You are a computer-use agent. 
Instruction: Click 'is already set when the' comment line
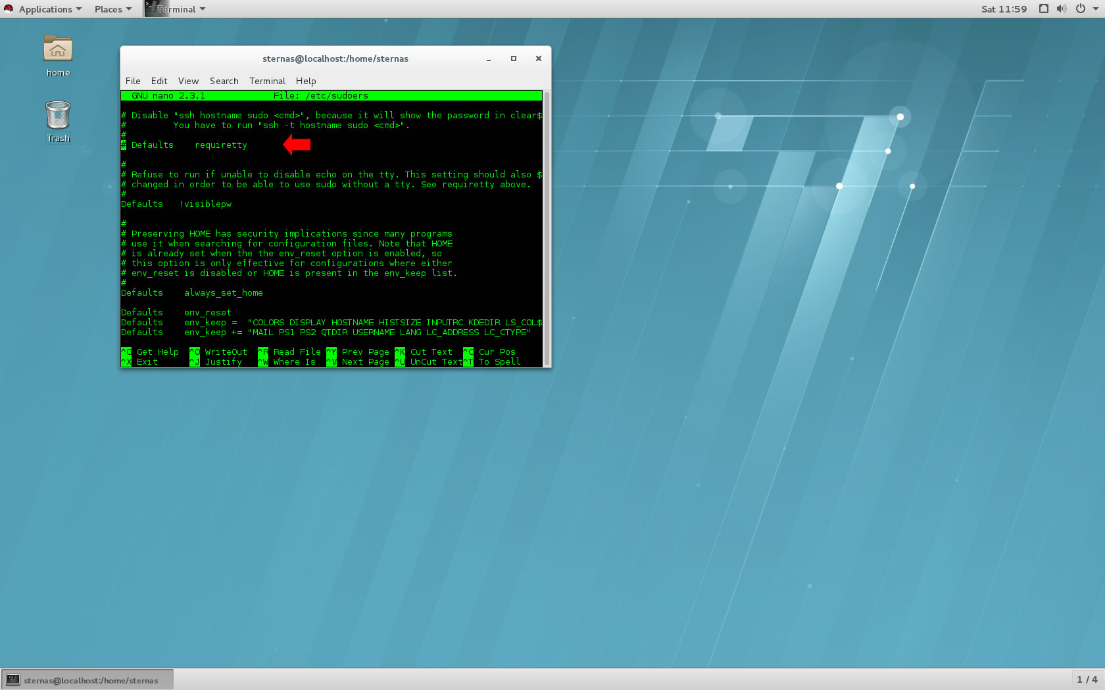(x=282, y=253)
